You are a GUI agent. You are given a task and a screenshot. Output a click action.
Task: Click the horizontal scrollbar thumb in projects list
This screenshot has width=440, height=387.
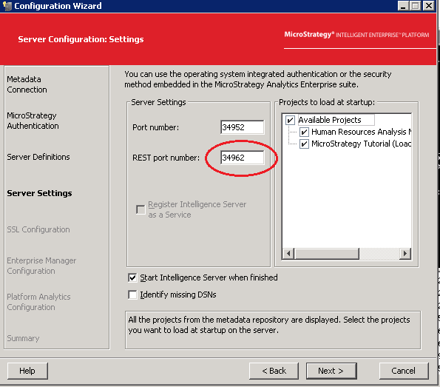point(327,254)
